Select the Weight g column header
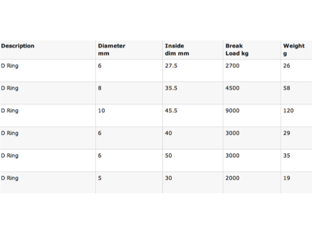The width and height of the screenshot is (312, 230). pyautogui.click(x=294, y=50)
